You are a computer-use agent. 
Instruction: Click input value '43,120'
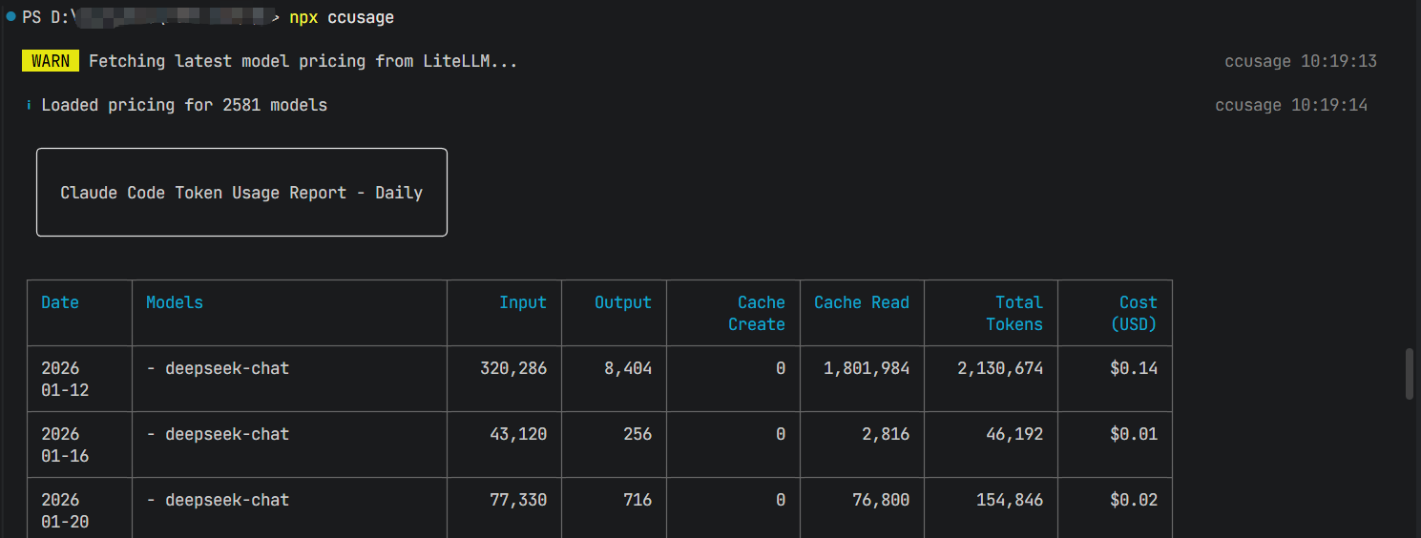click(518, 434)
